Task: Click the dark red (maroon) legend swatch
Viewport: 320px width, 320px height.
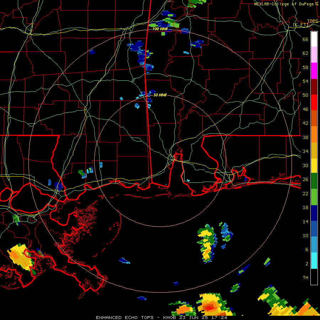Action: point(314,87)
